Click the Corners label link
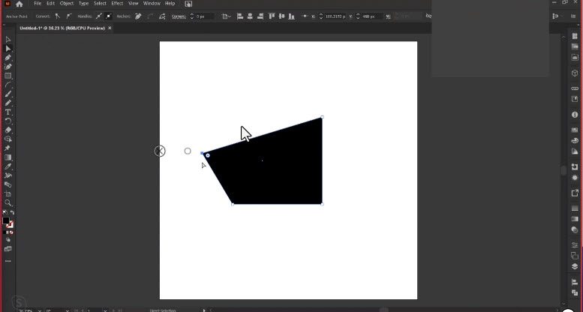The width and height of the screenshot is (583, 312). pyautogui.click(x=179, y=16)
